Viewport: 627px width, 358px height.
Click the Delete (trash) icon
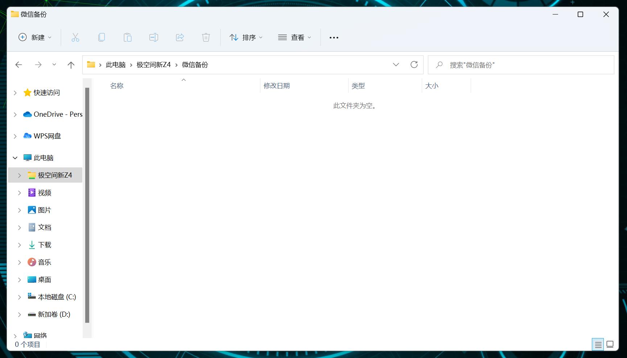[206, 37]
